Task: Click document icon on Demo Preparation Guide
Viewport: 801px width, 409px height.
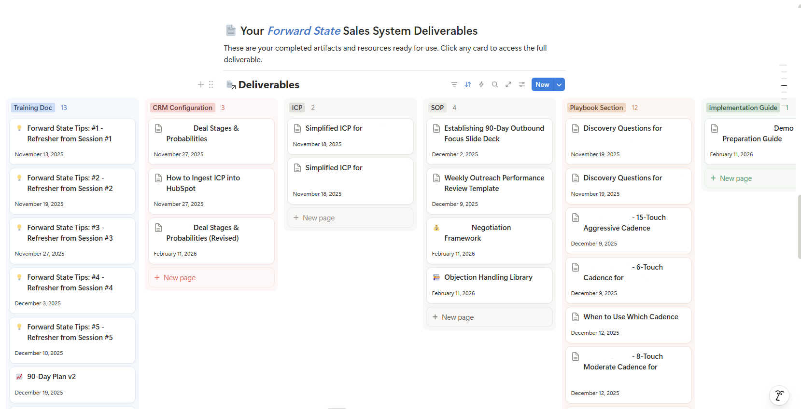Action: pos(715,128)
